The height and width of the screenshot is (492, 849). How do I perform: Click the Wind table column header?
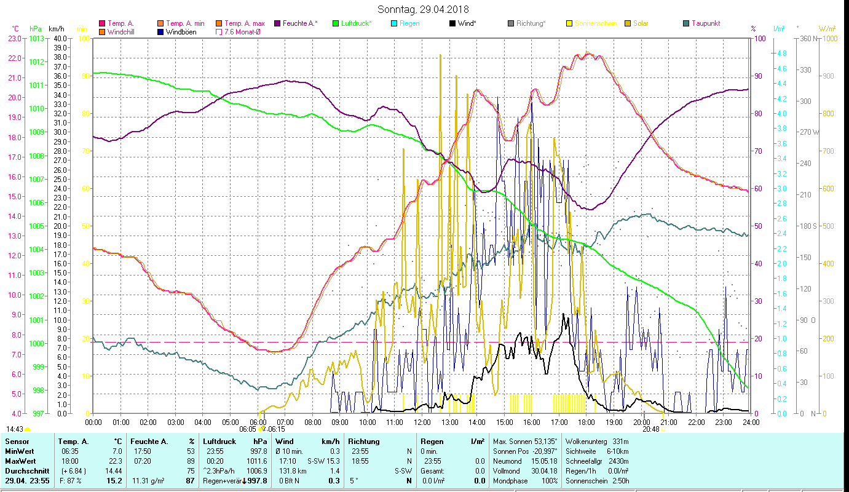pyautogui.click(x=285, y=442)
